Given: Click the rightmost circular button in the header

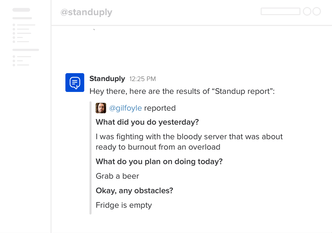Looking at the screenshot, I should (317, 12).
